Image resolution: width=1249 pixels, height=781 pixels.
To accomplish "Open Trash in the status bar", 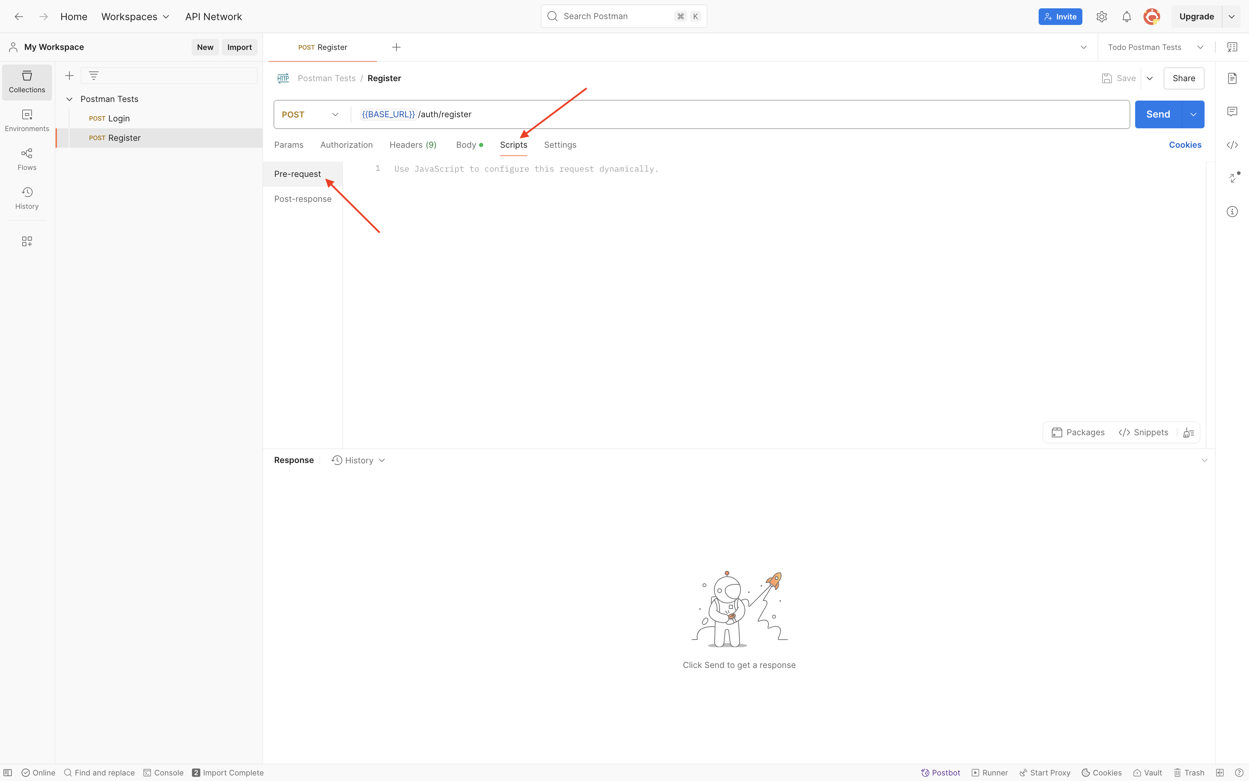I will 1189,773.
